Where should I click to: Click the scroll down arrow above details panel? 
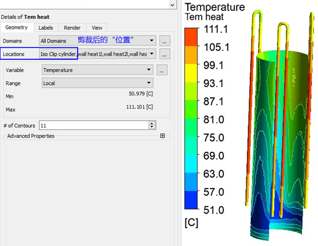[172, 5]
